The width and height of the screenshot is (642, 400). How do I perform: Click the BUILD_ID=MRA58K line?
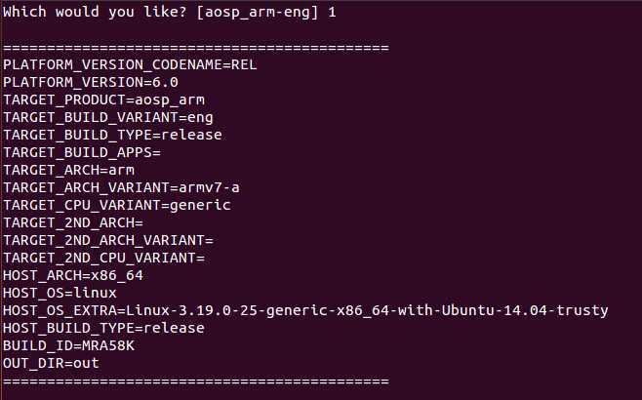point(69,345)
